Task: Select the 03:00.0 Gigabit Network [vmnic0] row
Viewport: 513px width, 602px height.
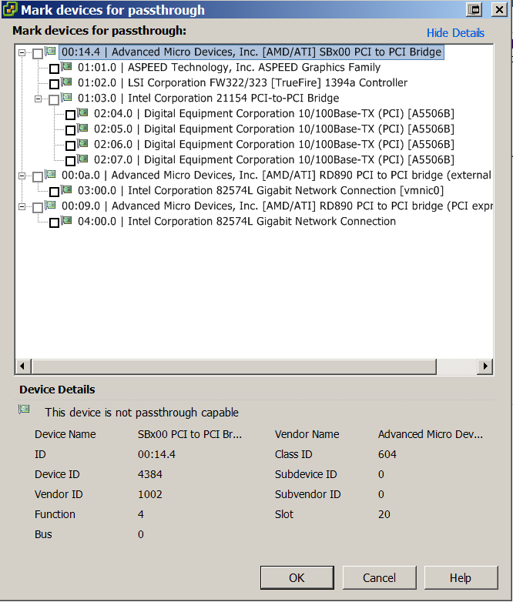Action: point(260,190)
